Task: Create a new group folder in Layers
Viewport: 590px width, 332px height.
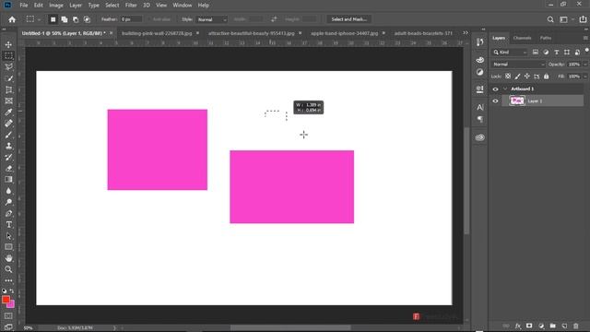Action: click(553, 326)
